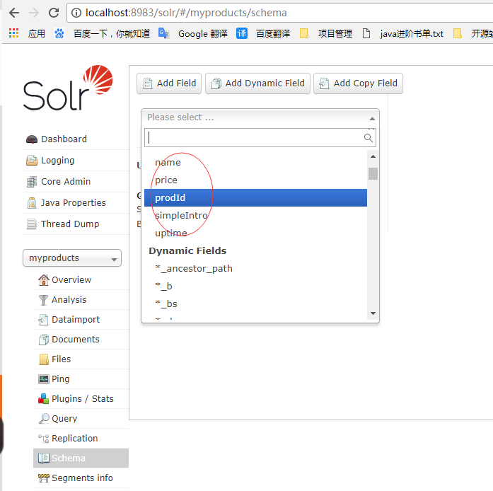Select the price field option
Viewport: 493px width, 491px height.
tap(255, 180)
